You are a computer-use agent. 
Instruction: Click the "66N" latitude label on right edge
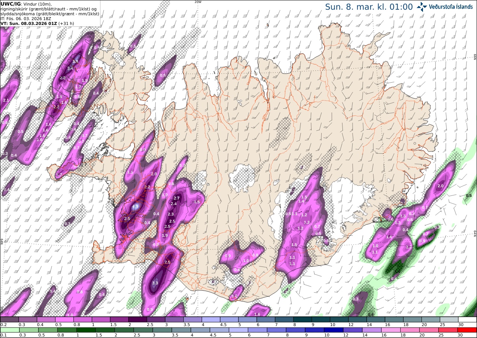pos(475,56)
